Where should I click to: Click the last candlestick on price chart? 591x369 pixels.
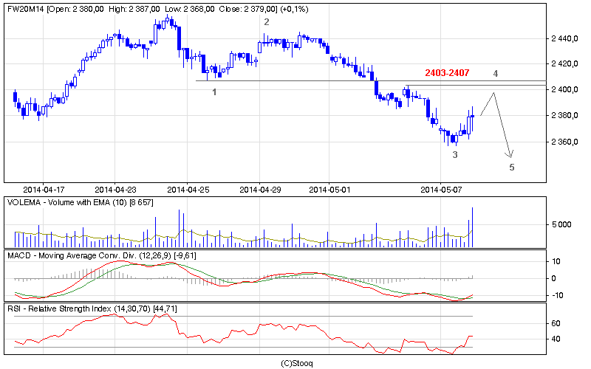(472, 119)
